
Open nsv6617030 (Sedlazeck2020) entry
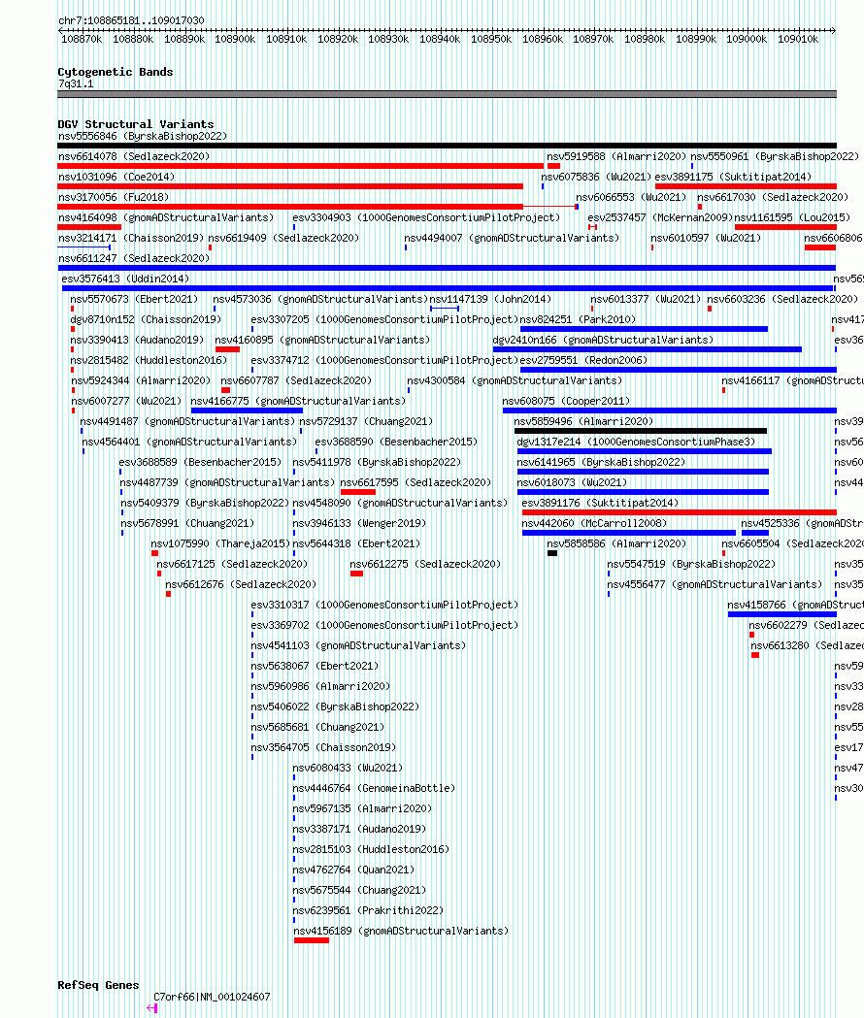pyautogui.click(x=773, y=197)
